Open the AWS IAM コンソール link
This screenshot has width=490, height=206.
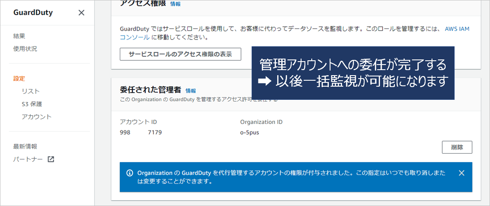pyautogui.click(x=457, y=29)
